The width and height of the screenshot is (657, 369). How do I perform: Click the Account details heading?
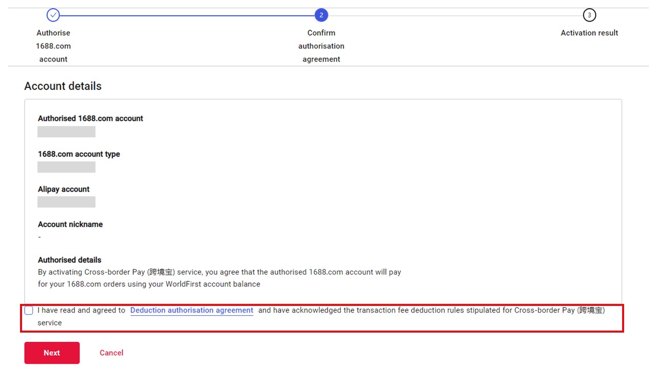click(x=63, y=86)
